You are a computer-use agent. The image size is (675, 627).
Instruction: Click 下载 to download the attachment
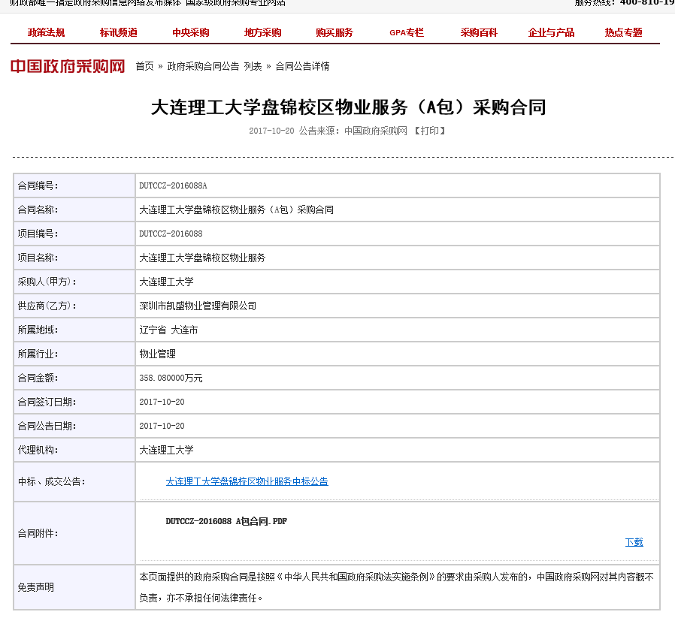pos(634,542)
